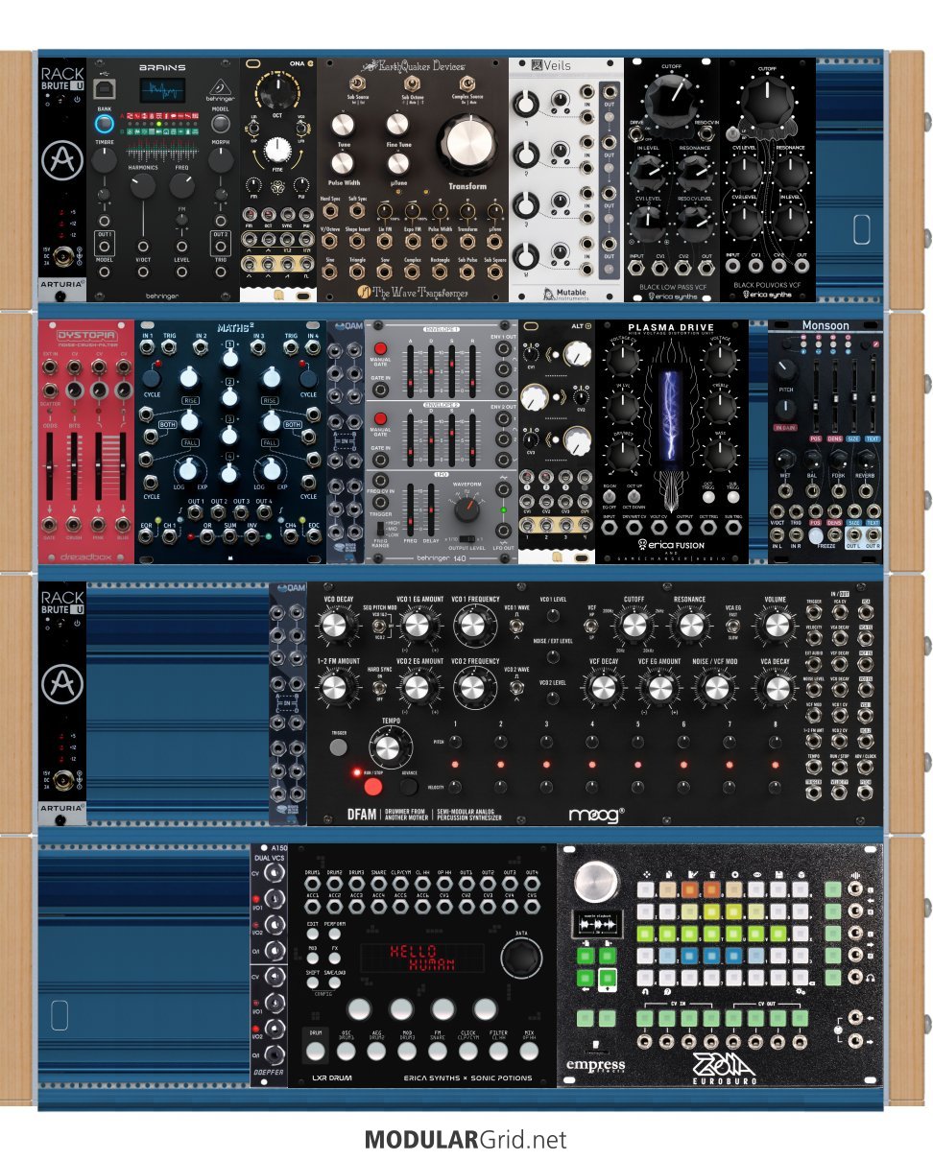Select the large Transform knob on Wave Transformer
The width and height of the screenshot is (933, 1160).
(467, 146)
